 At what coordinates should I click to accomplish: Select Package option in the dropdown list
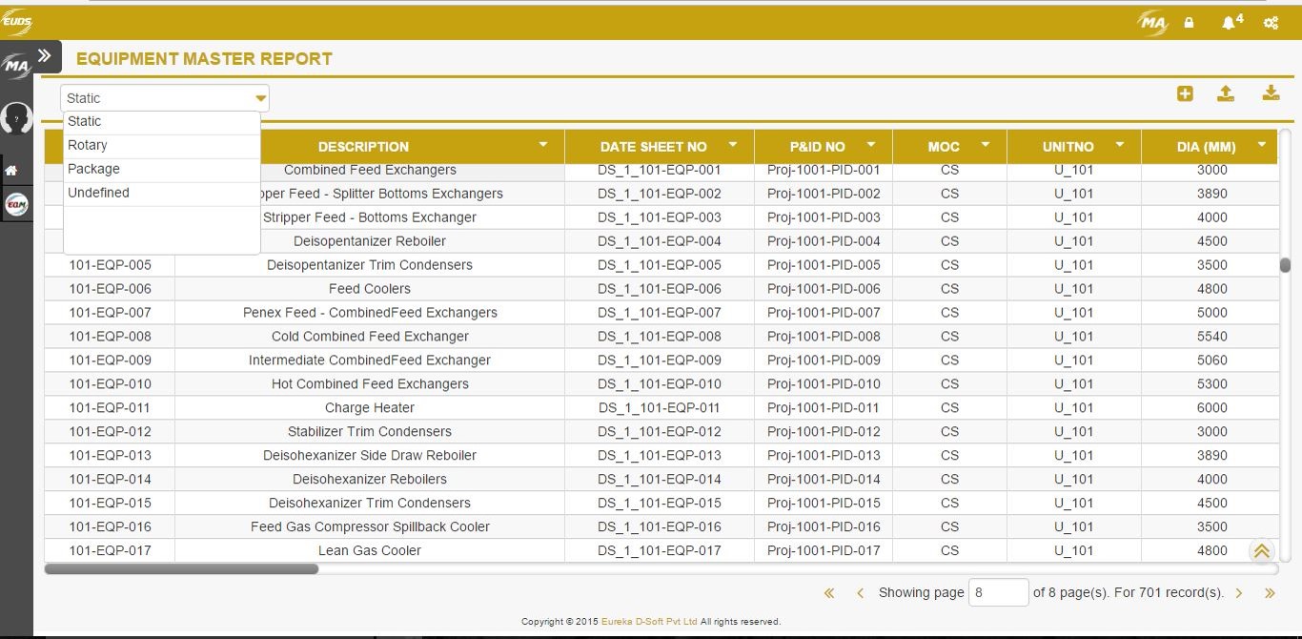click(x=162, y=170)
